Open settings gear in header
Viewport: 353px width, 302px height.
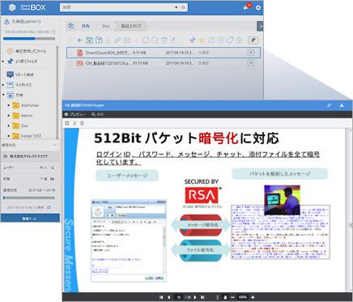click(258, 7)
